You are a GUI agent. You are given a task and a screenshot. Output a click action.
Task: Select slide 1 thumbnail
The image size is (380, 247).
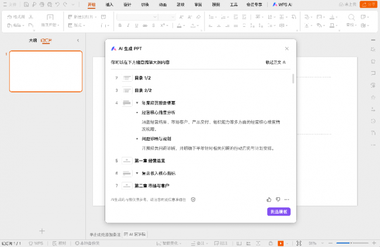point(46,71)
